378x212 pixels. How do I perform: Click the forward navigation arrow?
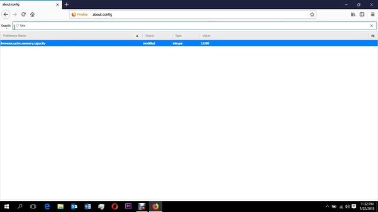point(15,14)
